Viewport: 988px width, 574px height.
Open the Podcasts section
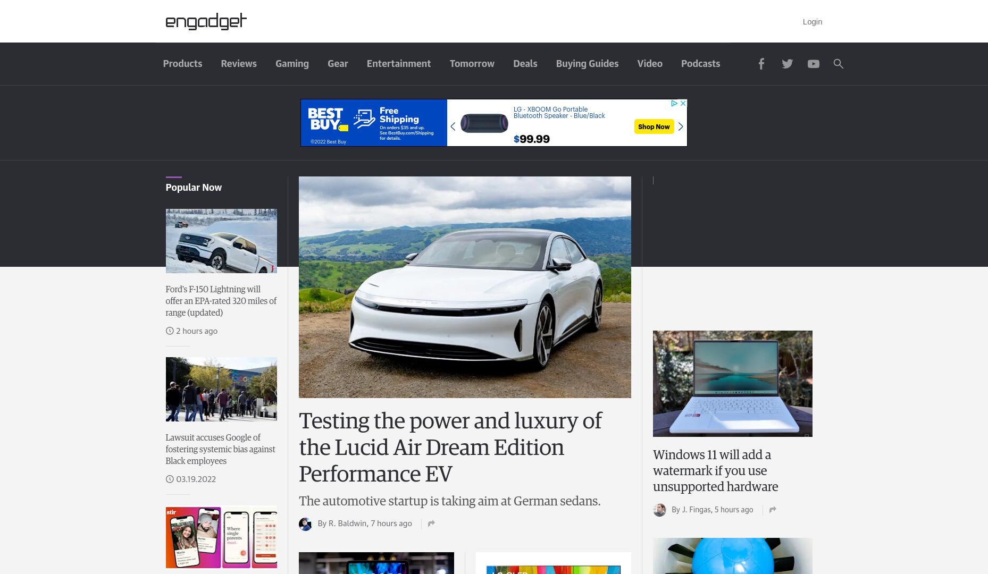pyautogui.click(x=700, y=64)
